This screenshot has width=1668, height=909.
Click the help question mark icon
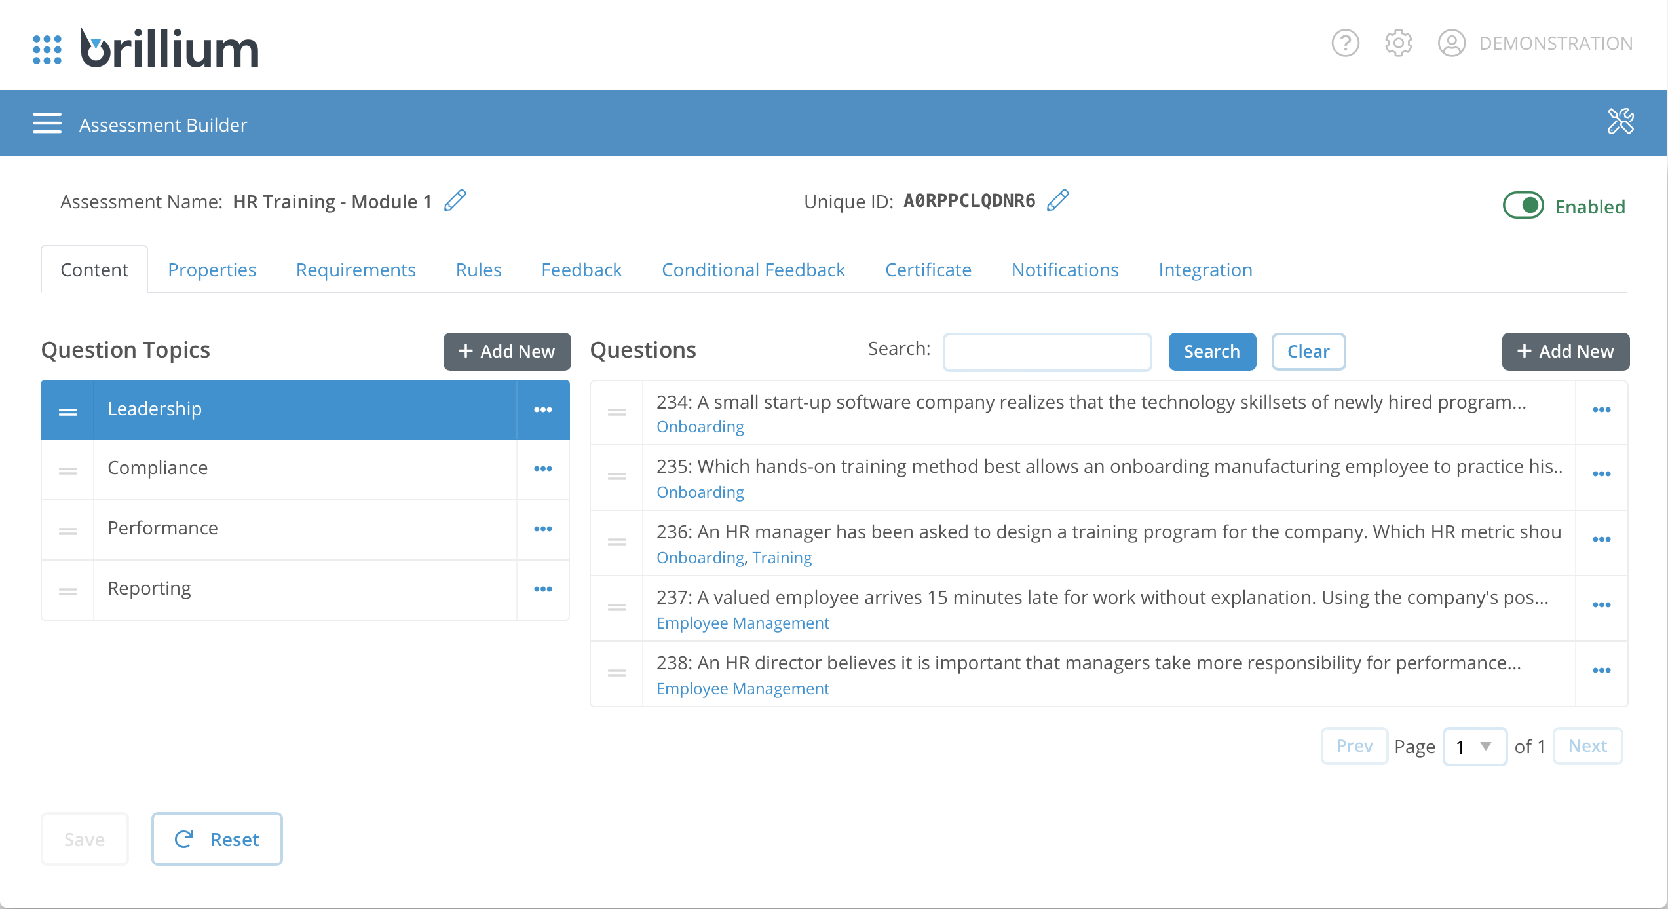click(x=1345, y=44)
